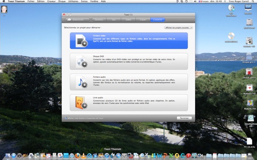Switch to the Vidéo tab
The width and height of the screenshot is (257, 160).
click(x=128, y=20)
